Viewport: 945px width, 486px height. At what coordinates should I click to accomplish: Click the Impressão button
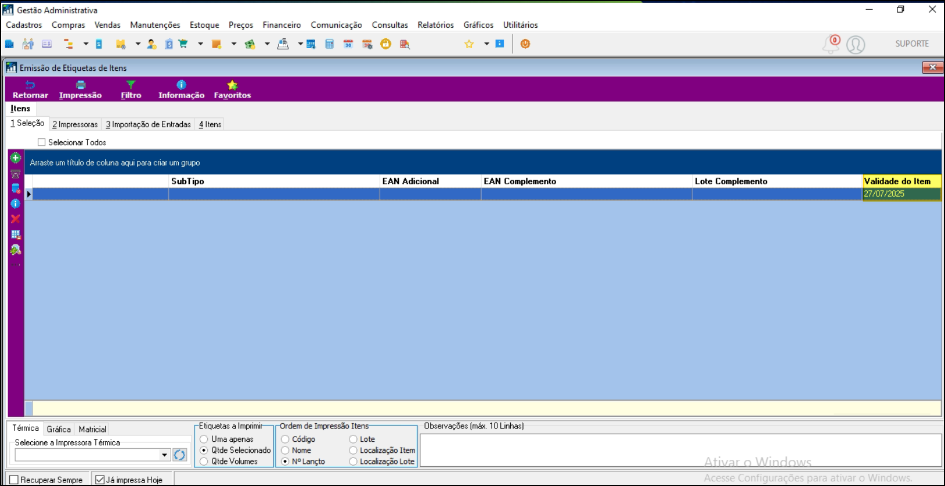pyautogui.click(x=80, y=90)
